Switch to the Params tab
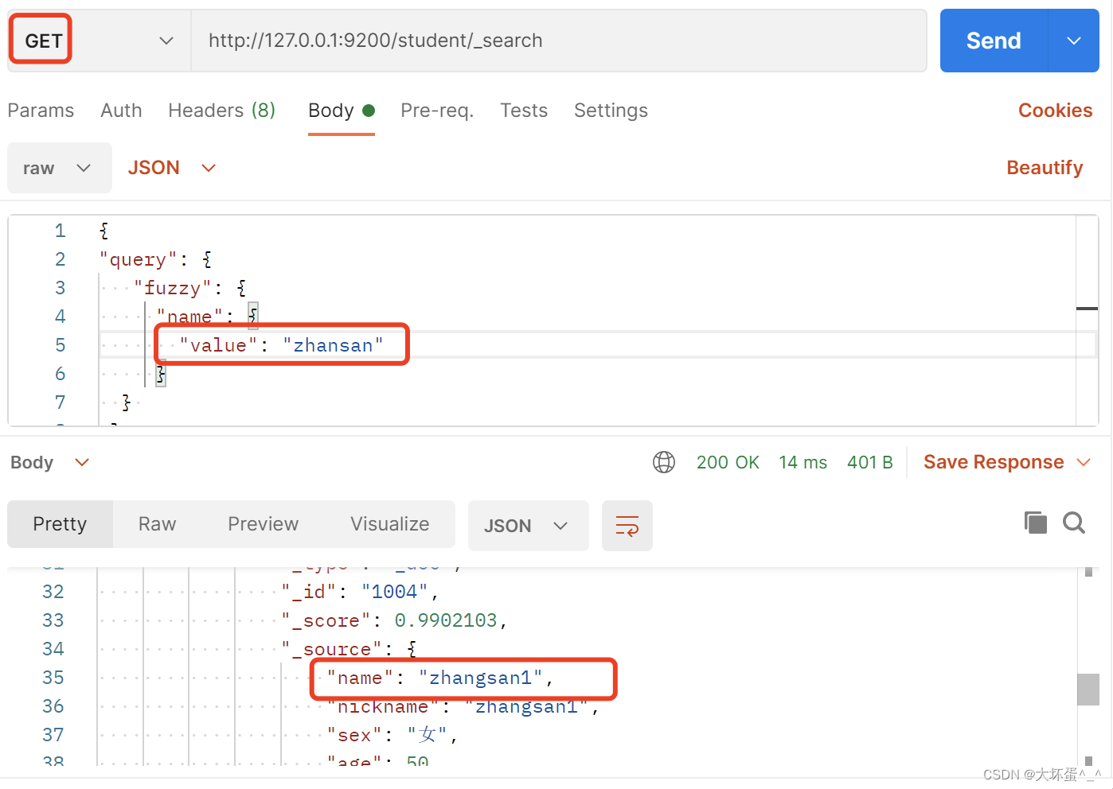This screenshot has width=1113, height=789. tap(41, 111)
